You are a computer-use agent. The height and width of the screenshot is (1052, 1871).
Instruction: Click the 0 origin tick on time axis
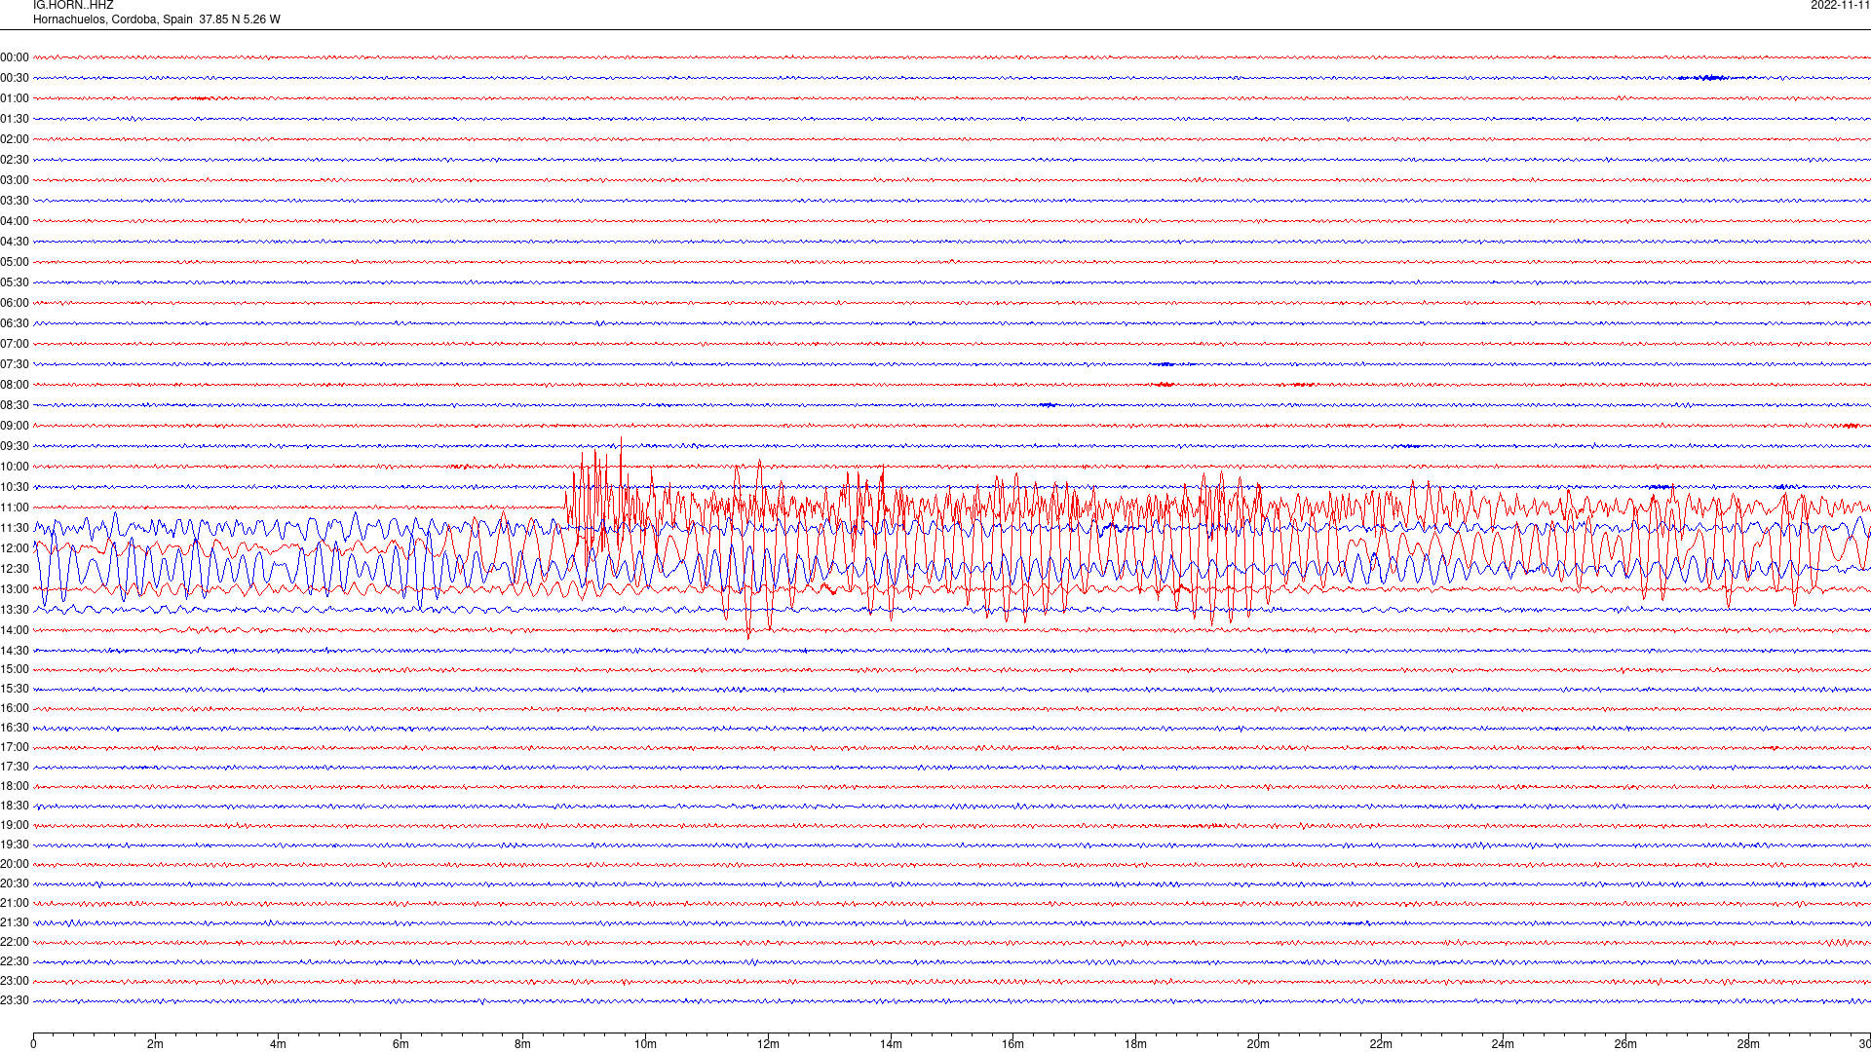[x=33, y=1044]
